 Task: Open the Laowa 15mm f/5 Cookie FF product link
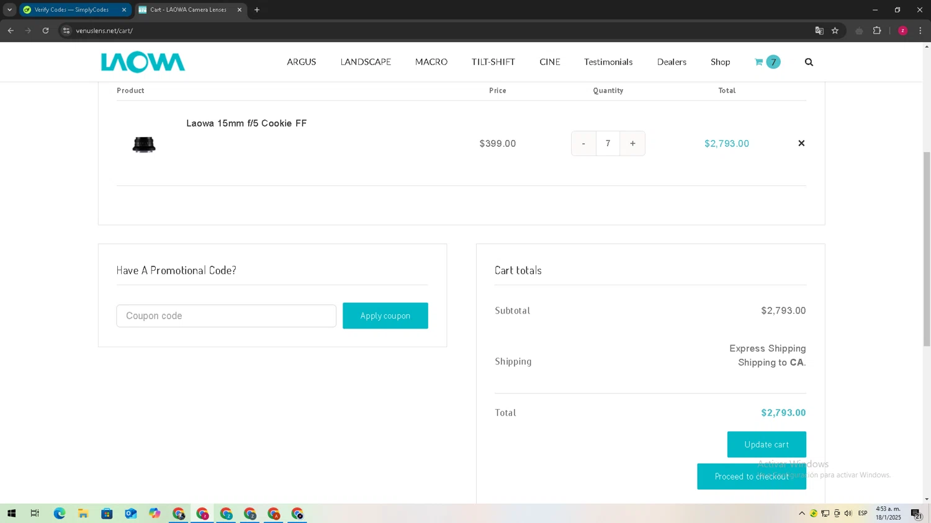(x=246, y=123)
